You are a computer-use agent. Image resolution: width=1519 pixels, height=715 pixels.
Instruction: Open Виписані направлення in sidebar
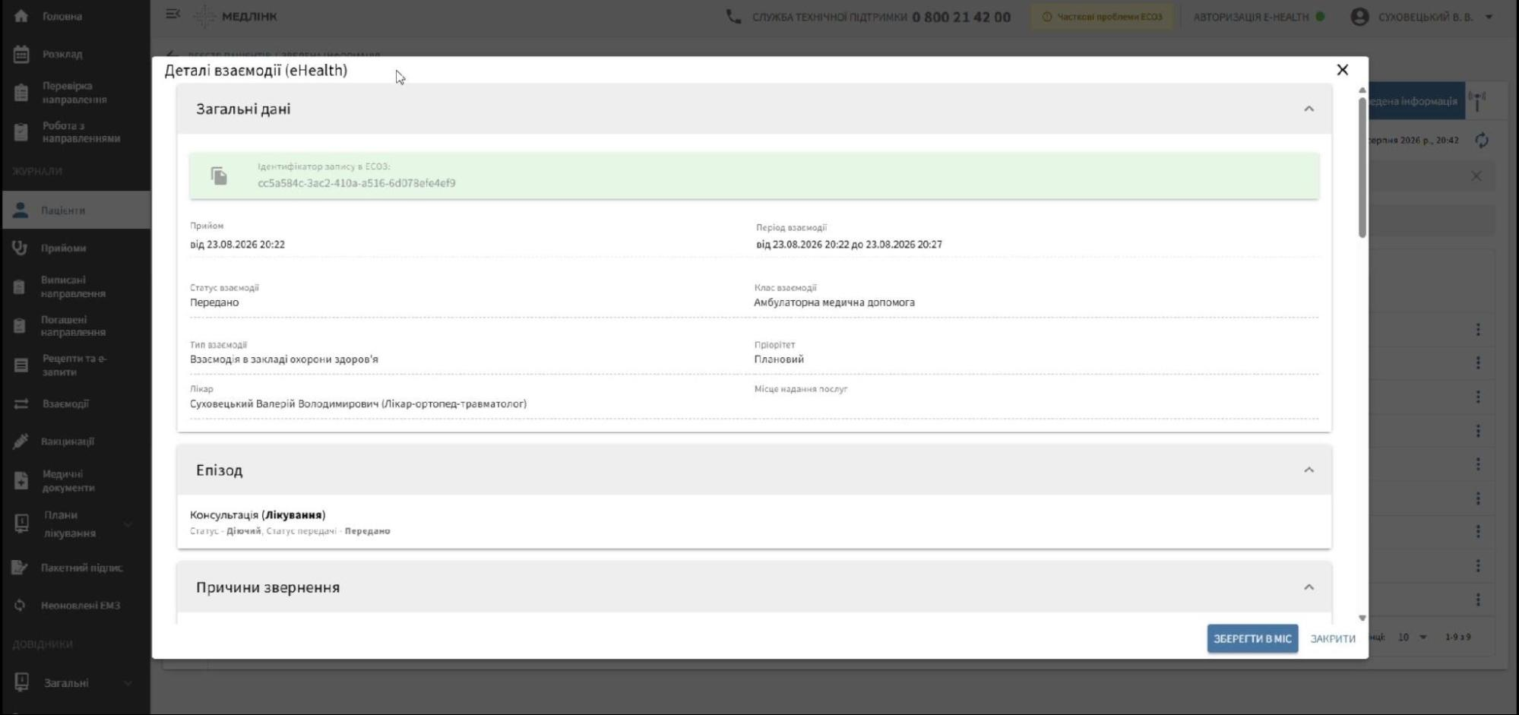pos(73,286)
